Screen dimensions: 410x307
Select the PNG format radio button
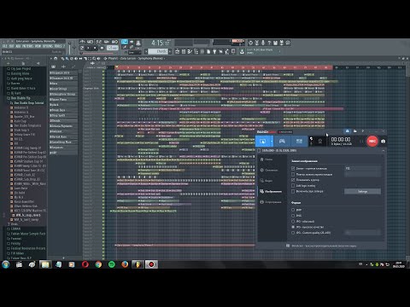coord(293,216)
